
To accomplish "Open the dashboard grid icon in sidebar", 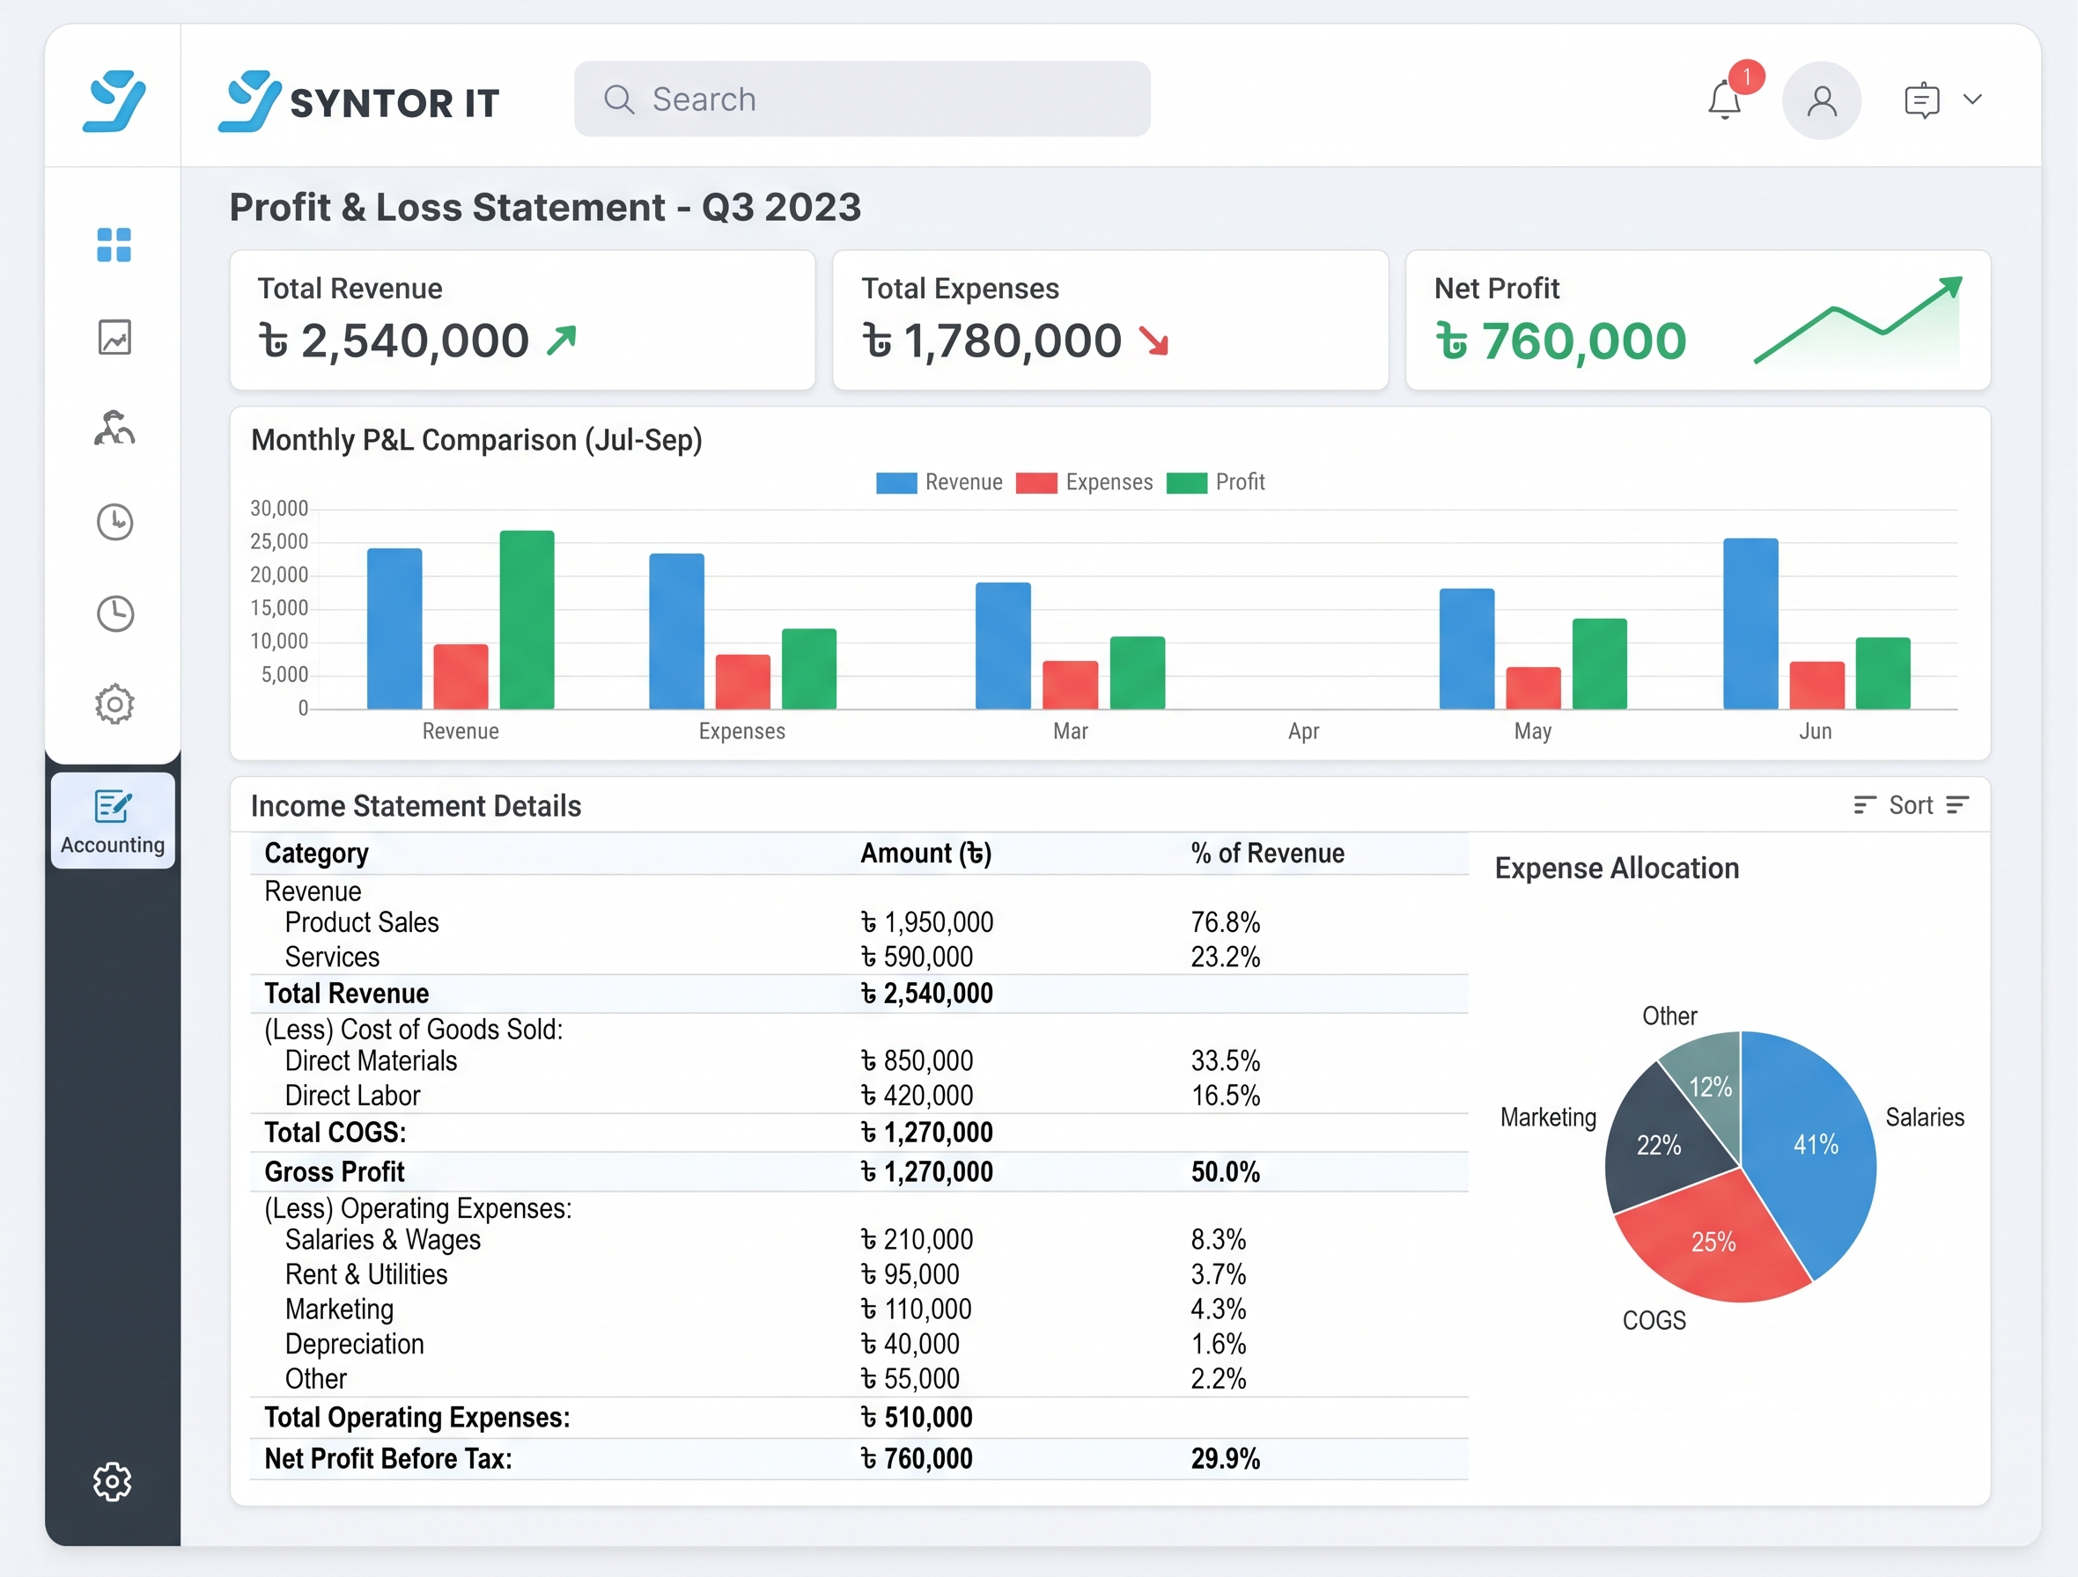I will [x=114, y=245].
